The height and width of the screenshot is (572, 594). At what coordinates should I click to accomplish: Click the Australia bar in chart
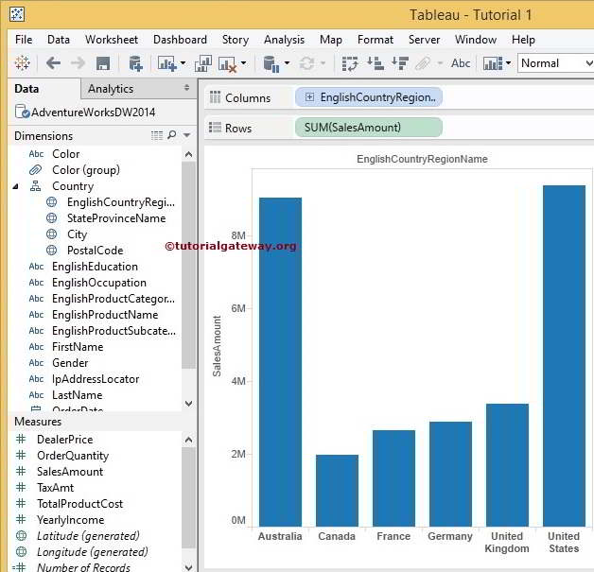[280, 361]
